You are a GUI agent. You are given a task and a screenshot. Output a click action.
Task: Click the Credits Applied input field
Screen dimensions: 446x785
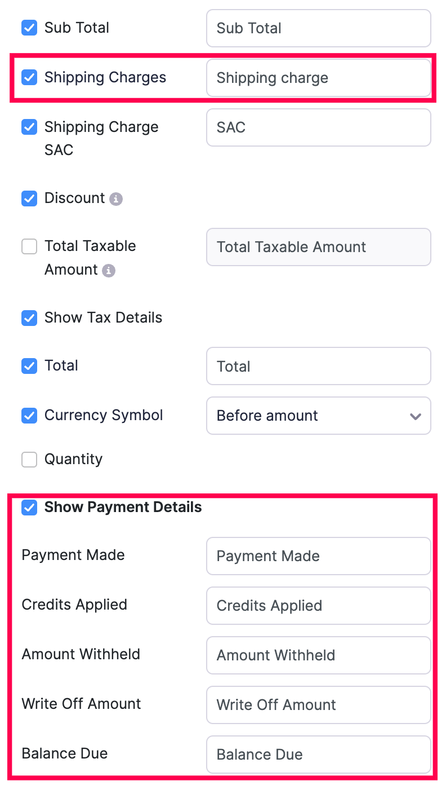point(318,606)
